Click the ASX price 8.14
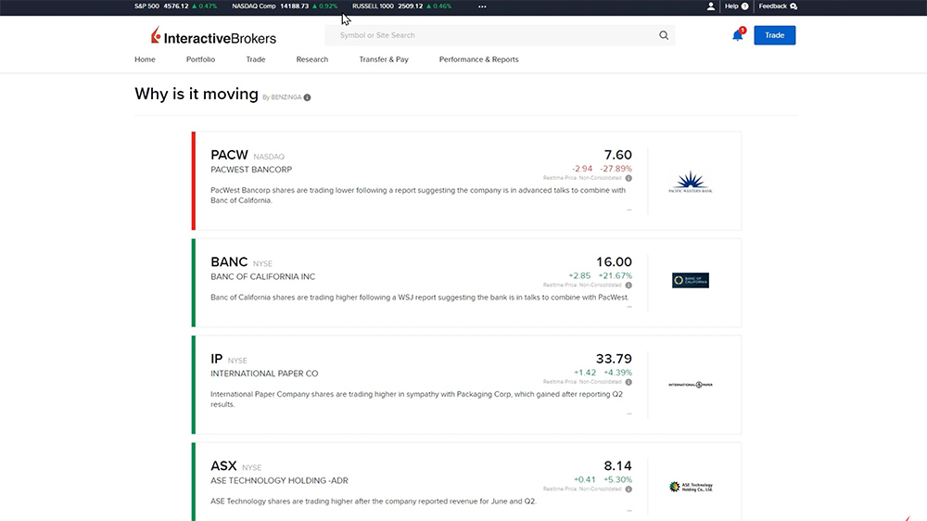927x521 pixels. (x=617, y=466)
